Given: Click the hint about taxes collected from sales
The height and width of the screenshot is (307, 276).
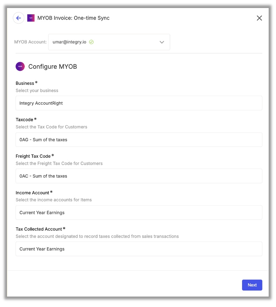Looking at the screenshot, I should [97, 236].
